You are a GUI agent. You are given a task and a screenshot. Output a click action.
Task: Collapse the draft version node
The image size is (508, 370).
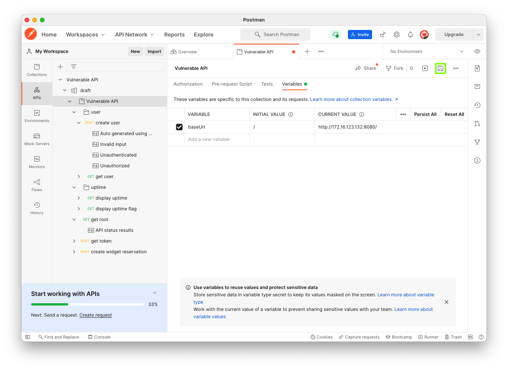[x=65, y=91]
